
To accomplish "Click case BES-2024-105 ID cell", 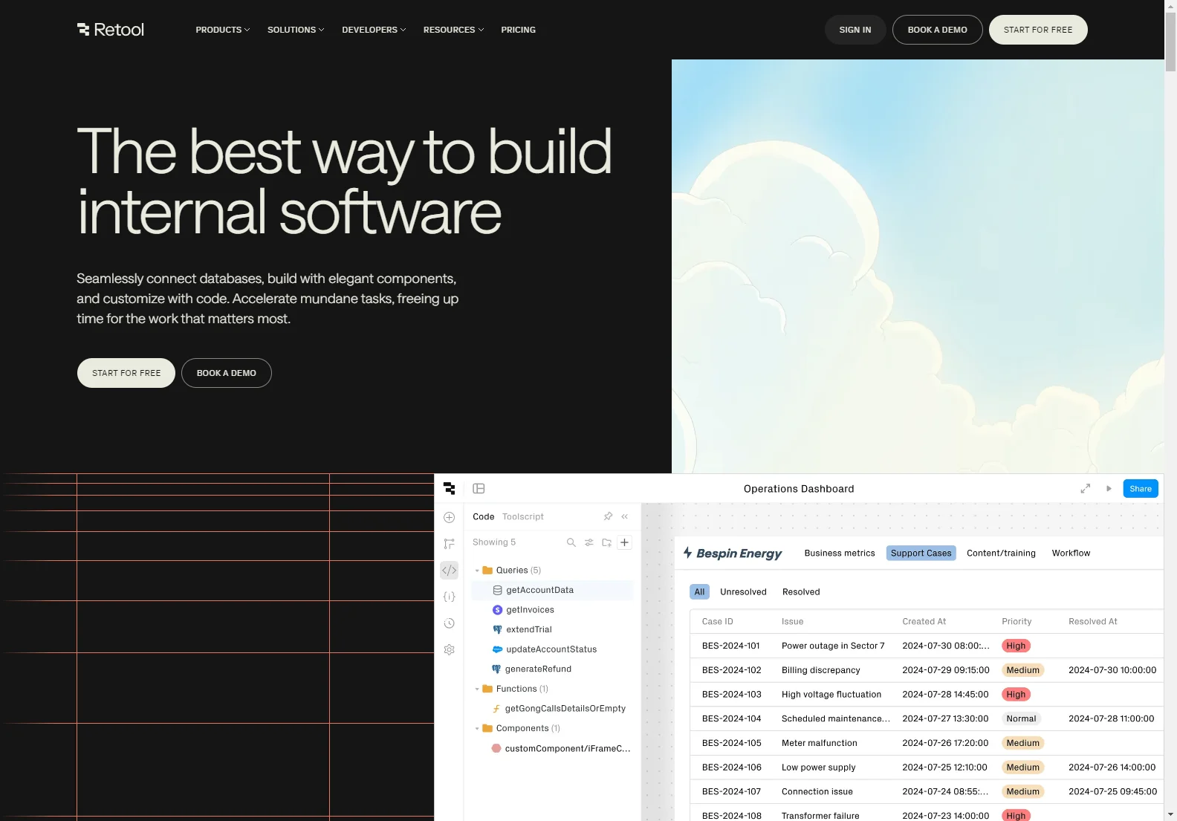I will (731, 743).
